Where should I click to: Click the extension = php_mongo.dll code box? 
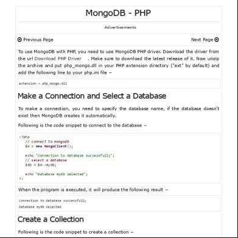point(119,83)
